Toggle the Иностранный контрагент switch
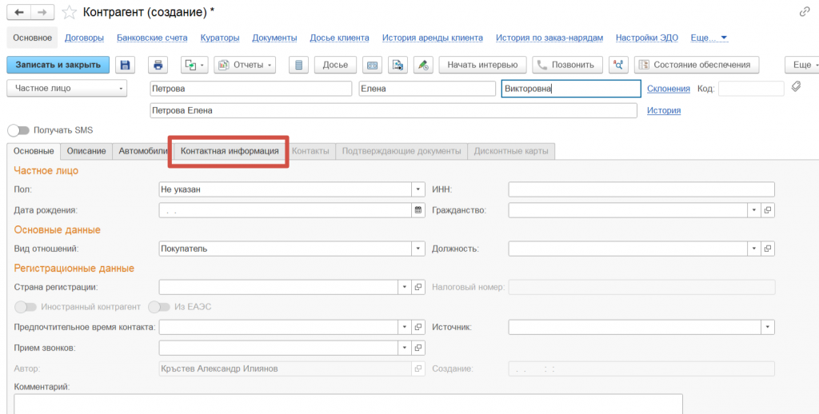 point(26,307)
